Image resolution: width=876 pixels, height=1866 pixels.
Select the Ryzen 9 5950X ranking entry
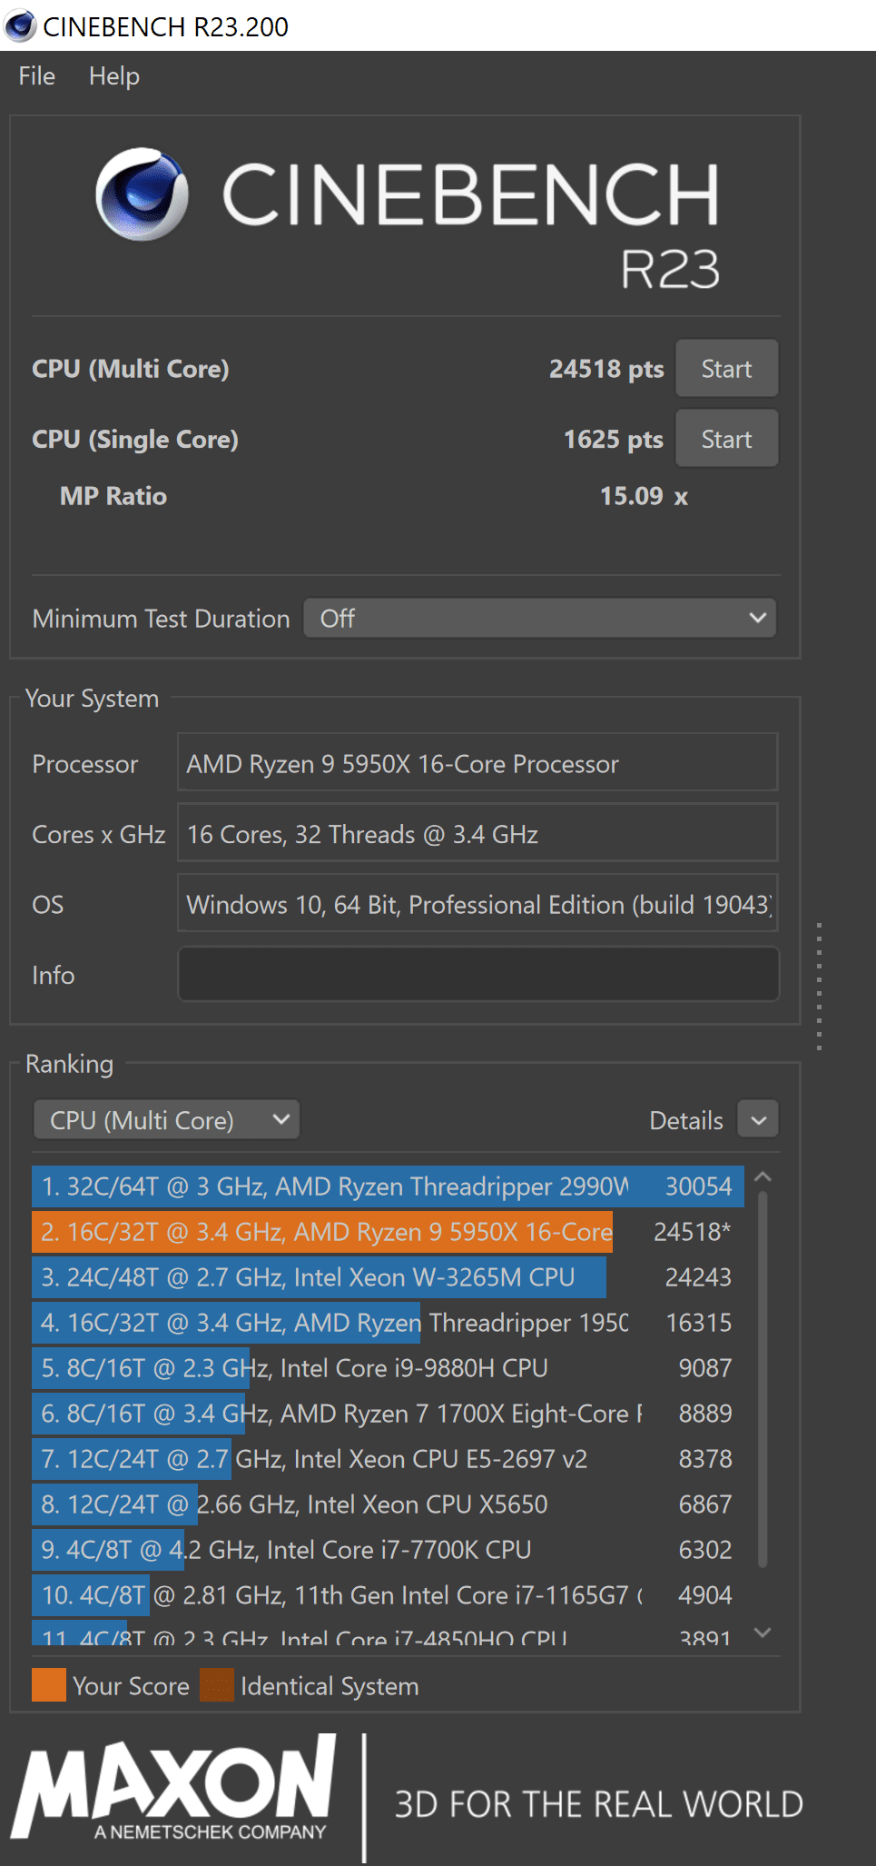tap(388, 1232)
